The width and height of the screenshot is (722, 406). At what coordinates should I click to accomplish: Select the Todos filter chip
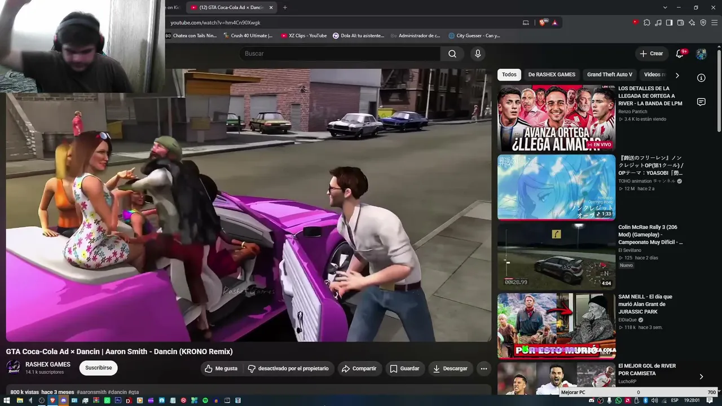pyautogui.click(x=509, y=74)
